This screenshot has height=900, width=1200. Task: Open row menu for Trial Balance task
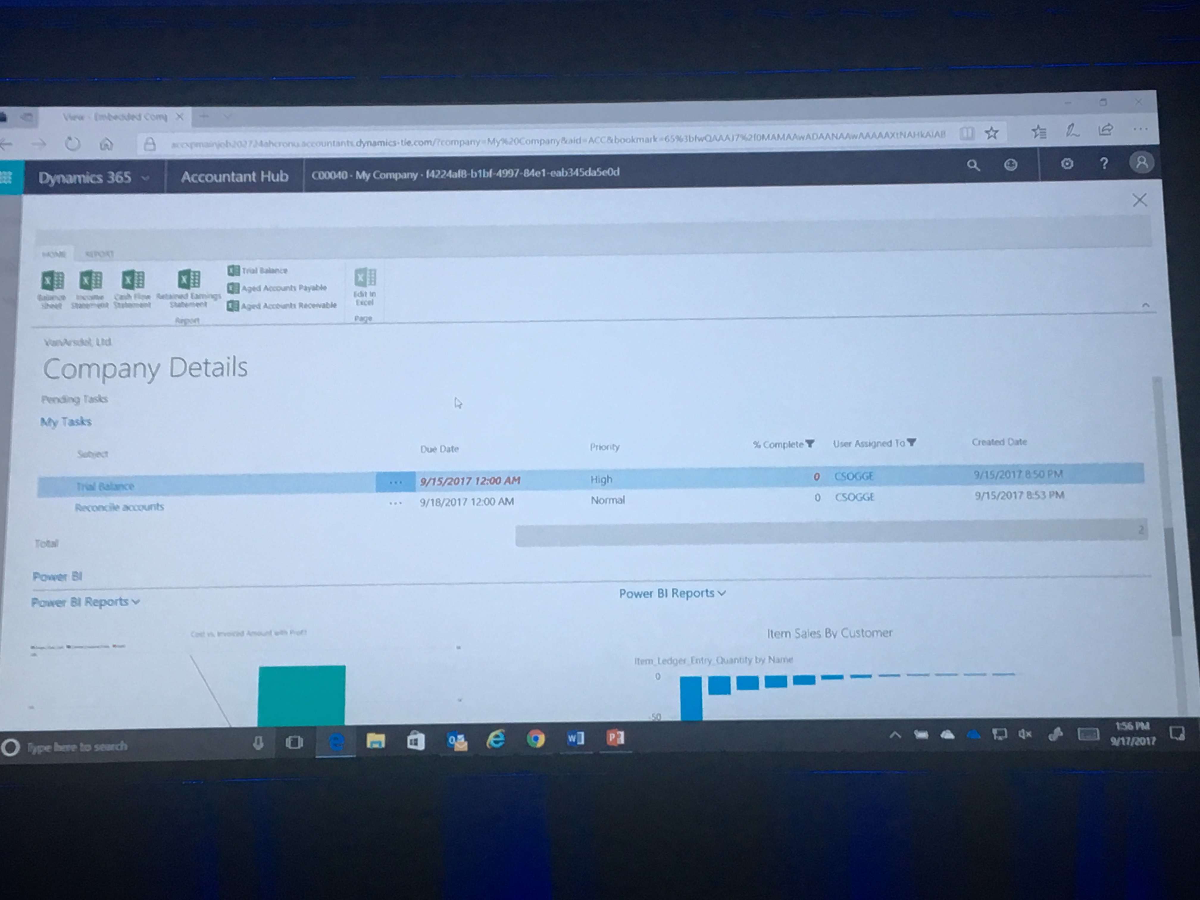pos(396,482)
